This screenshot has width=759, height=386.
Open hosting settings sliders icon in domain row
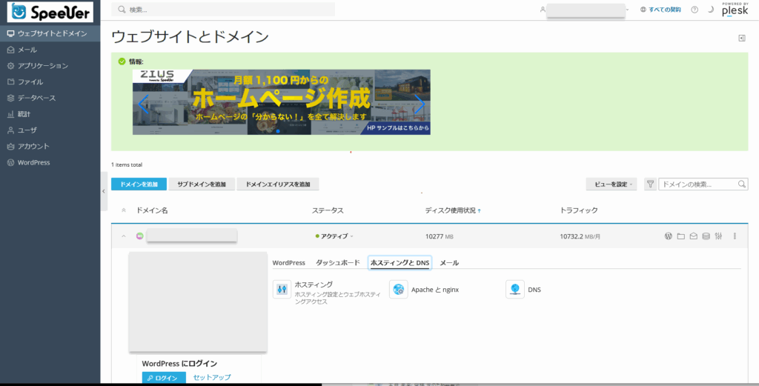[x=718, y=236]
